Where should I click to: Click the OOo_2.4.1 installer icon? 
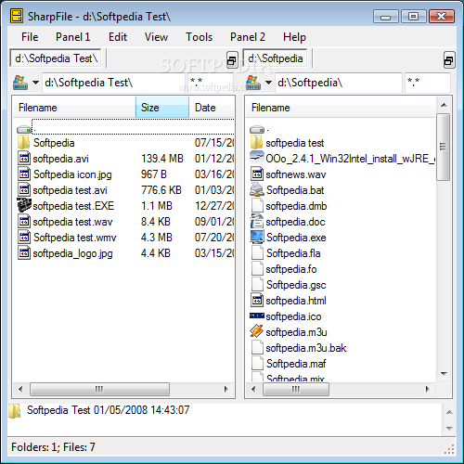click(x=257, y=158)
